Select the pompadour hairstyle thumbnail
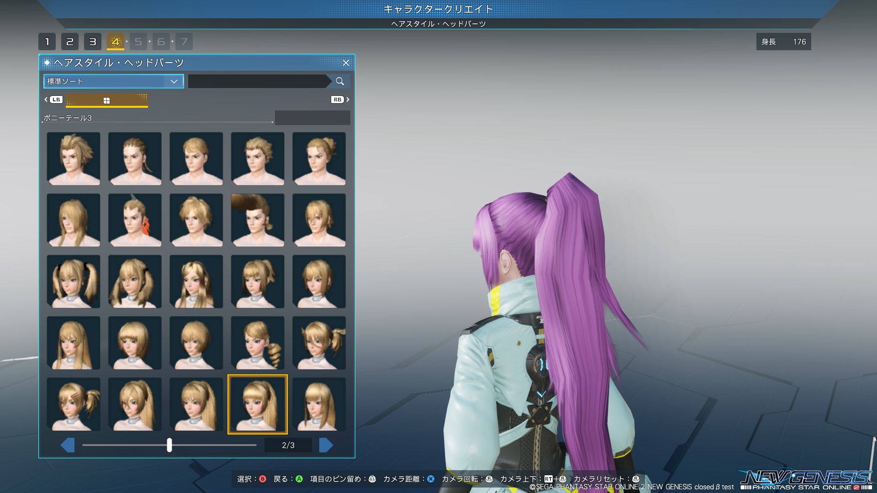This screenshot has width=877, height=493. tap(258, 220)
